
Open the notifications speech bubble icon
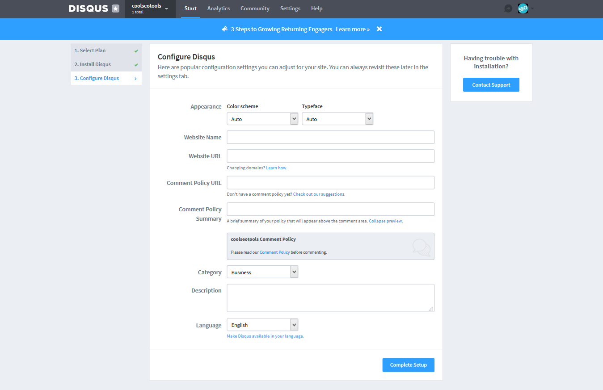[508, 8]
